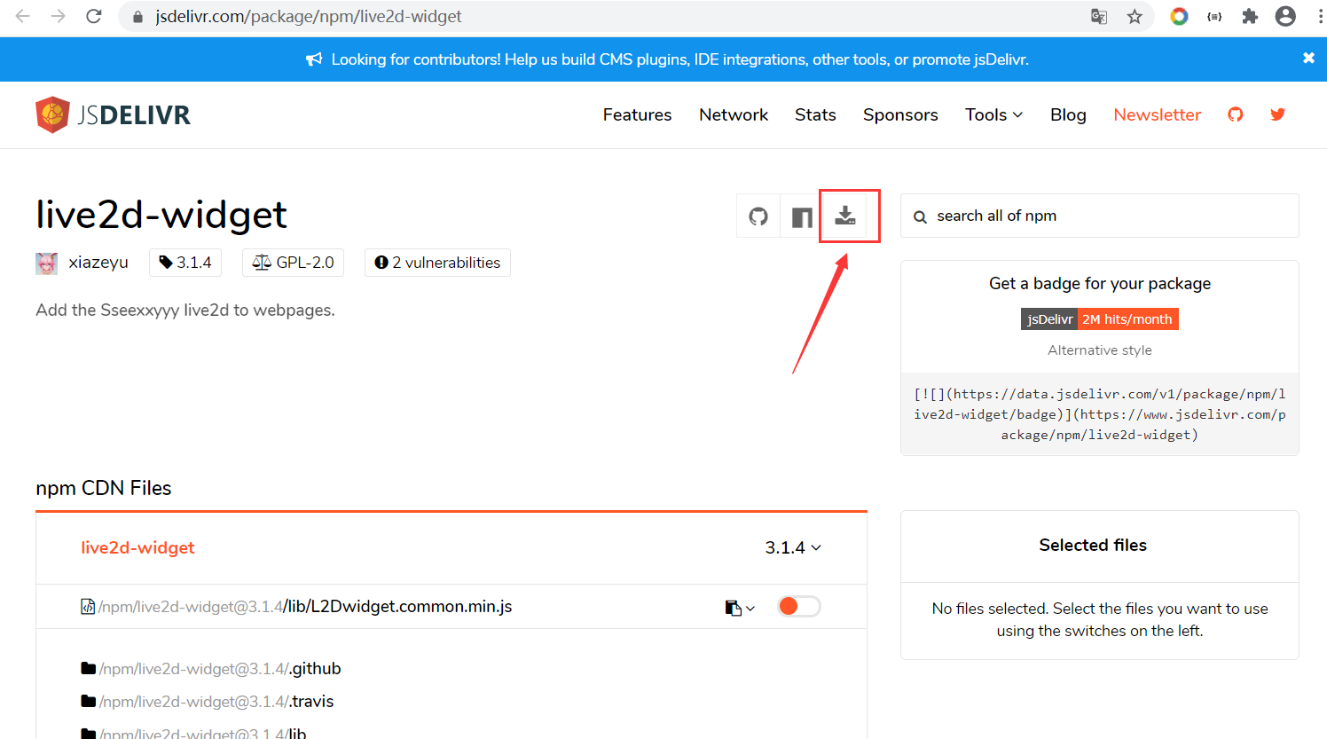Reload the page

coord(94,16)
